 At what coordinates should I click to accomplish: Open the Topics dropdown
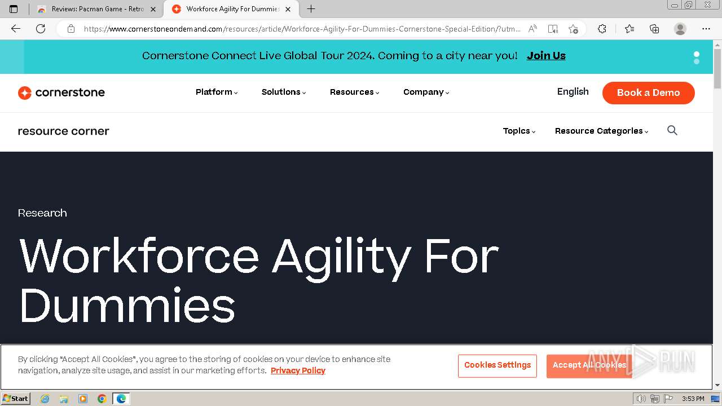[519, 131]
